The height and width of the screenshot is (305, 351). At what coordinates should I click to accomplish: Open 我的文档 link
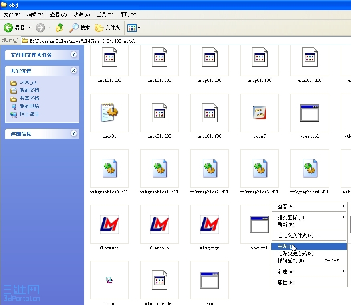29,90
